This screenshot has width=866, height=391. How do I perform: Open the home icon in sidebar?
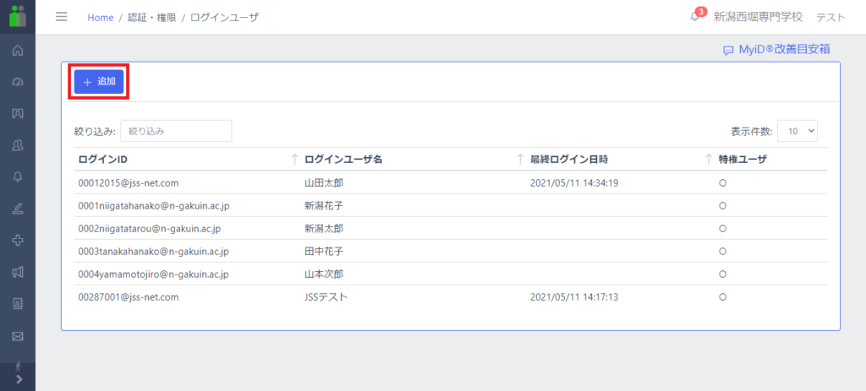coord(18,51)
